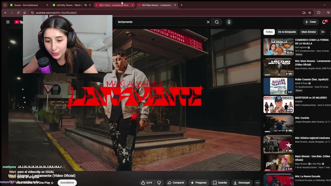
Task: Click the Preguntar button
Action: (199, 183)
